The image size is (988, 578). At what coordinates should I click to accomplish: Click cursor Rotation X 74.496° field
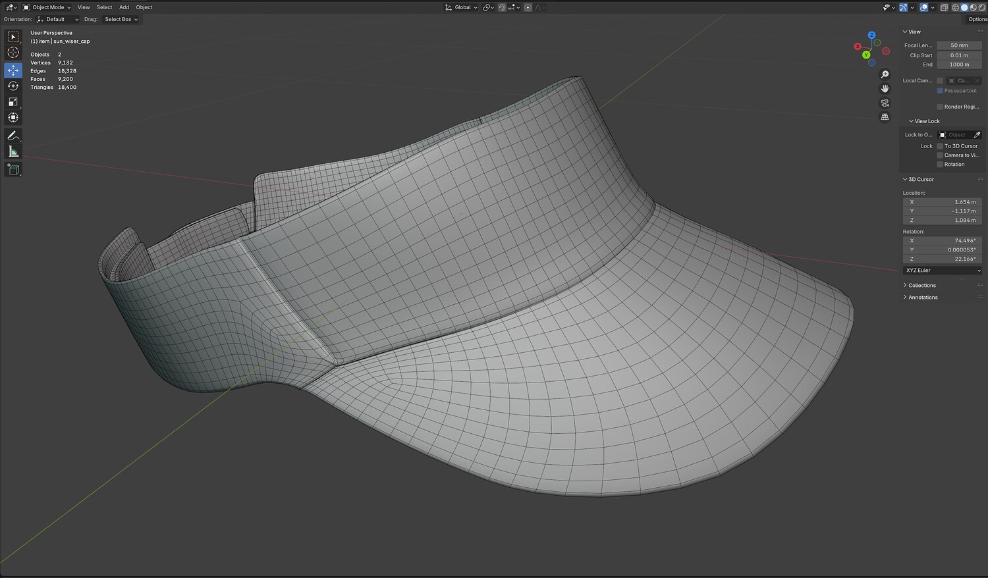click(943, 241)
